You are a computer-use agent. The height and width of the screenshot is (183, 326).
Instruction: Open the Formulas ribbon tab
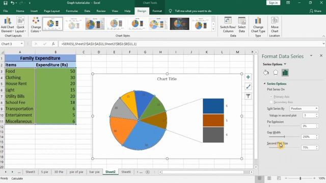pyautogui.click(x=72, y=11)
